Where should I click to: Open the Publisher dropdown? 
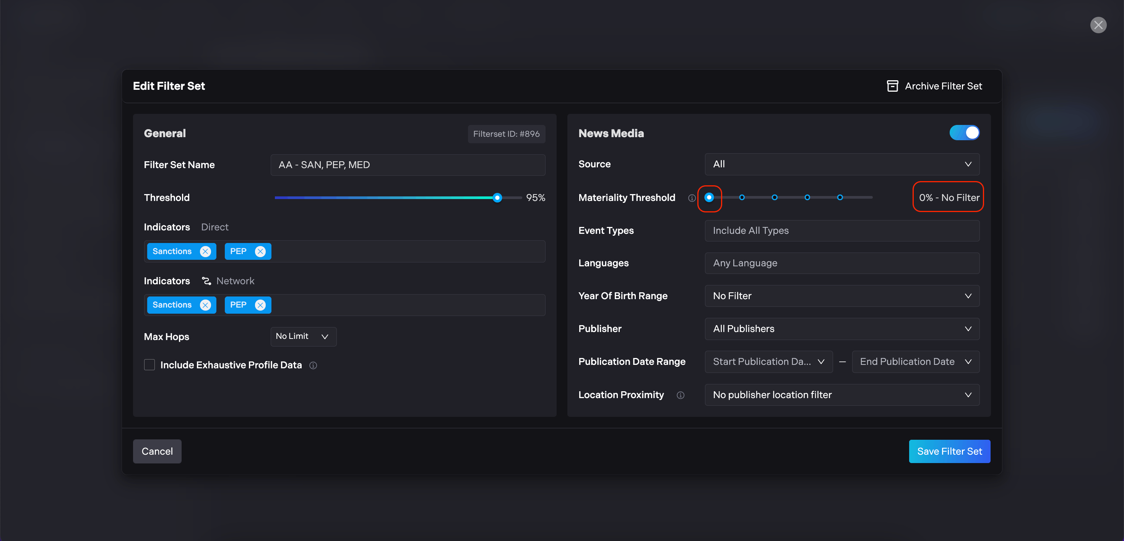click(842, 329)
